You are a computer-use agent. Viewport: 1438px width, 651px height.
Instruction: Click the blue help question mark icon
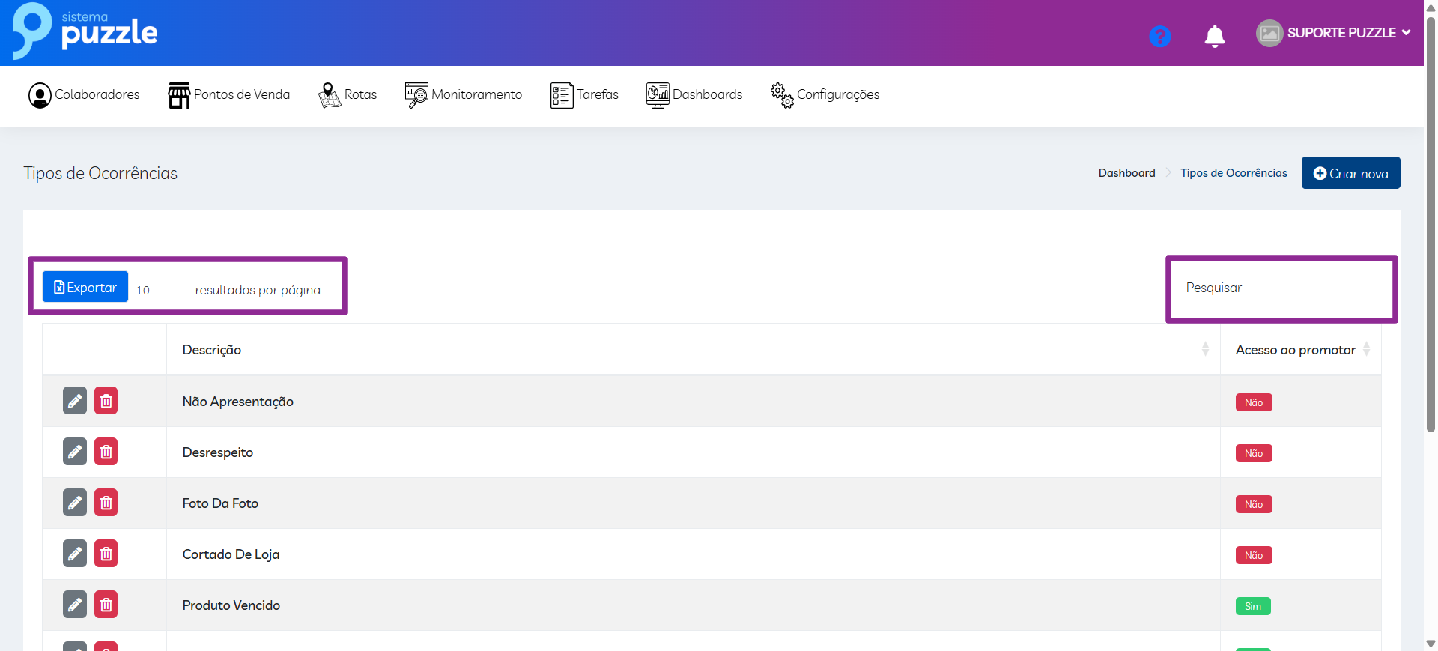[x=1159, y=36]
